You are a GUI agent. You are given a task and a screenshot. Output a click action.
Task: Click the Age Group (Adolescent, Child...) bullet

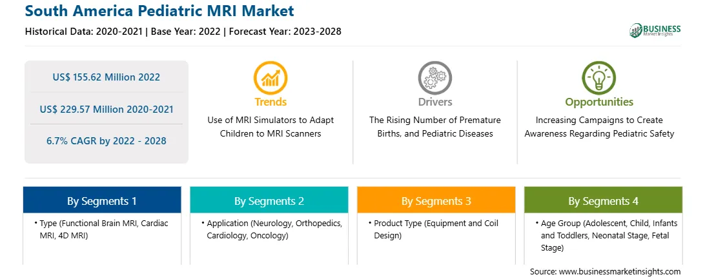click(x=606, y=235)
